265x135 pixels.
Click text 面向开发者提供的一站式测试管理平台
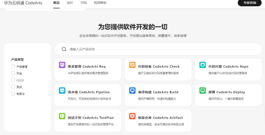(x=91, y=124)
